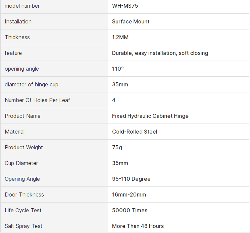Viewport: 250px width, 233px height.
Task: Click the 'Surface Mount' installation value
Action: tap(131, 21)
